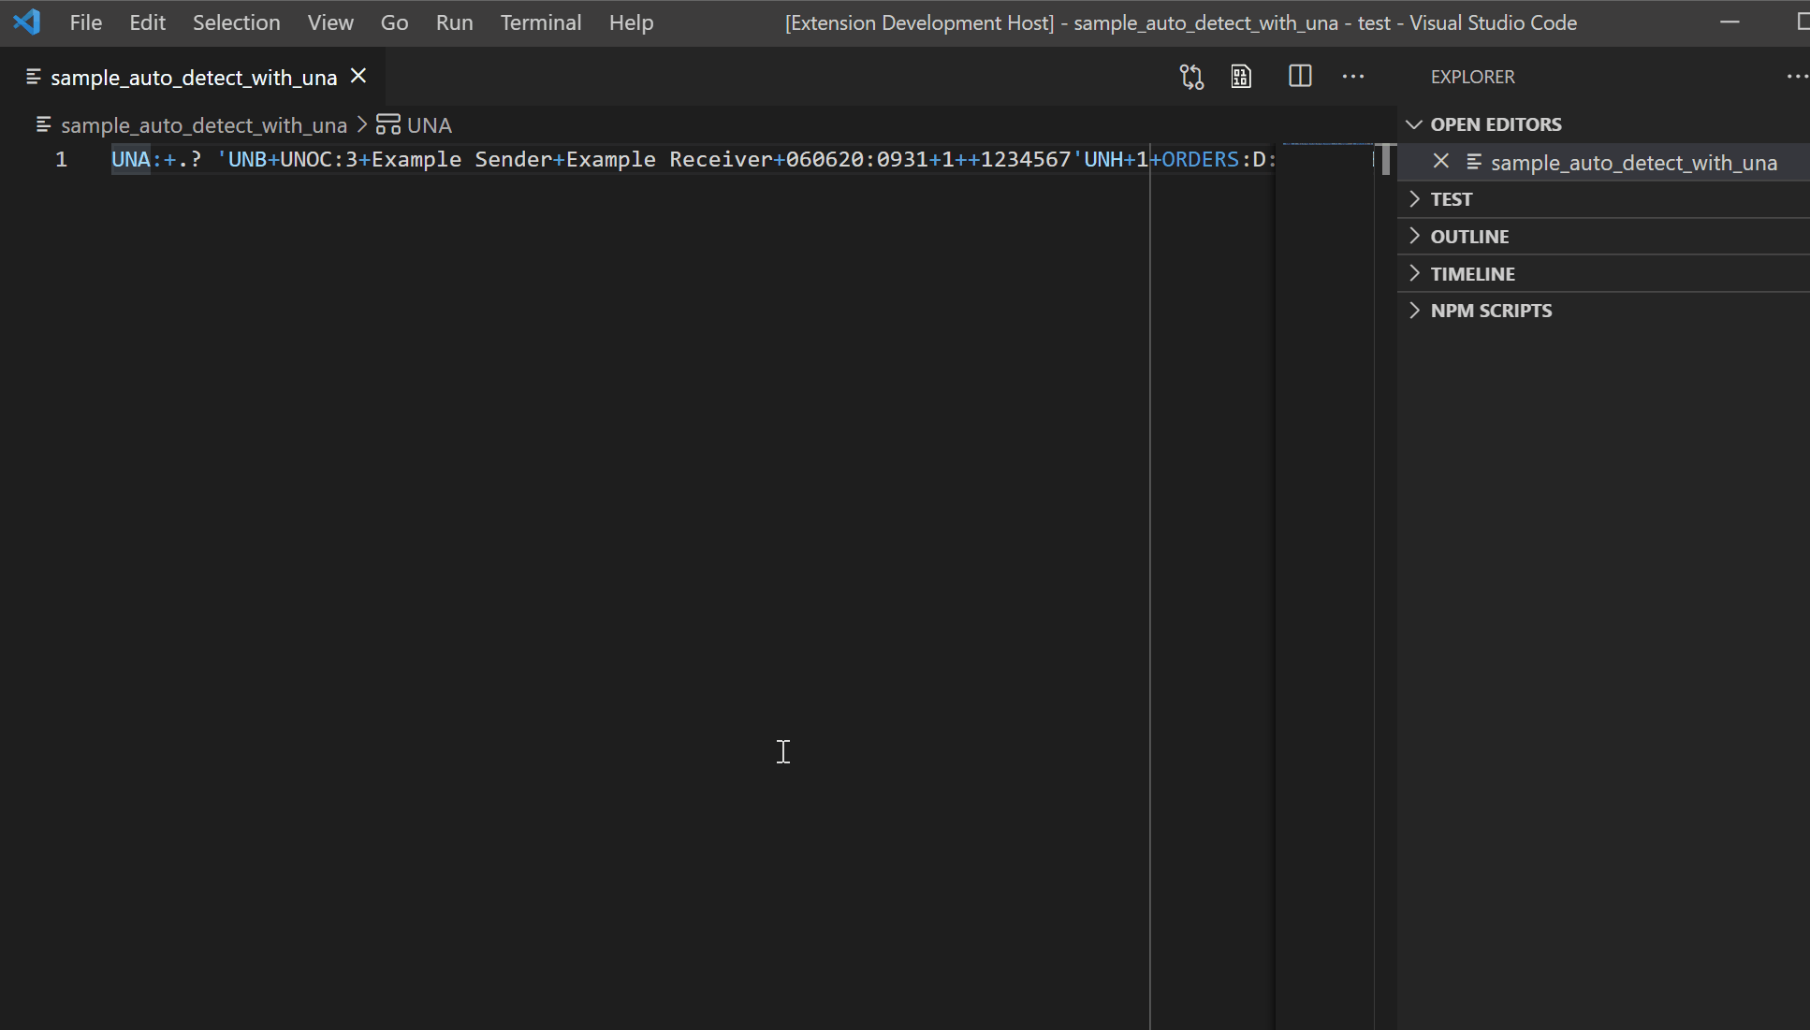Collapse the Open Editors section
The height and width of the screenshot is (1030, 1810).
click(1496, 124)
